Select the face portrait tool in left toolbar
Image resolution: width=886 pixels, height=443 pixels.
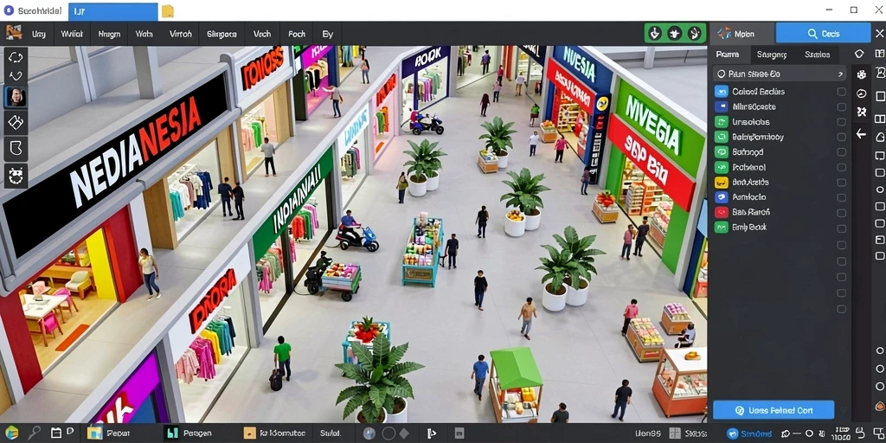click(x=16, y=97)
